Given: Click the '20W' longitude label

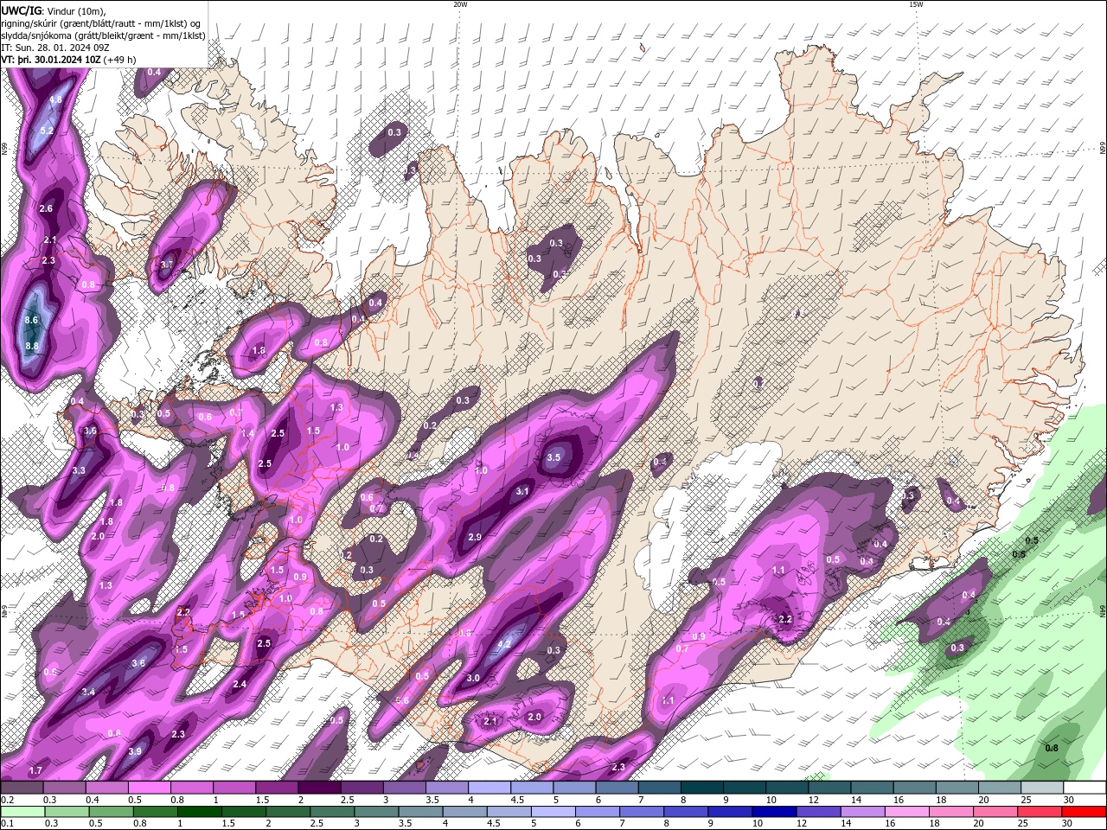Looking at the screenshot, I should [x=460, y=4].
